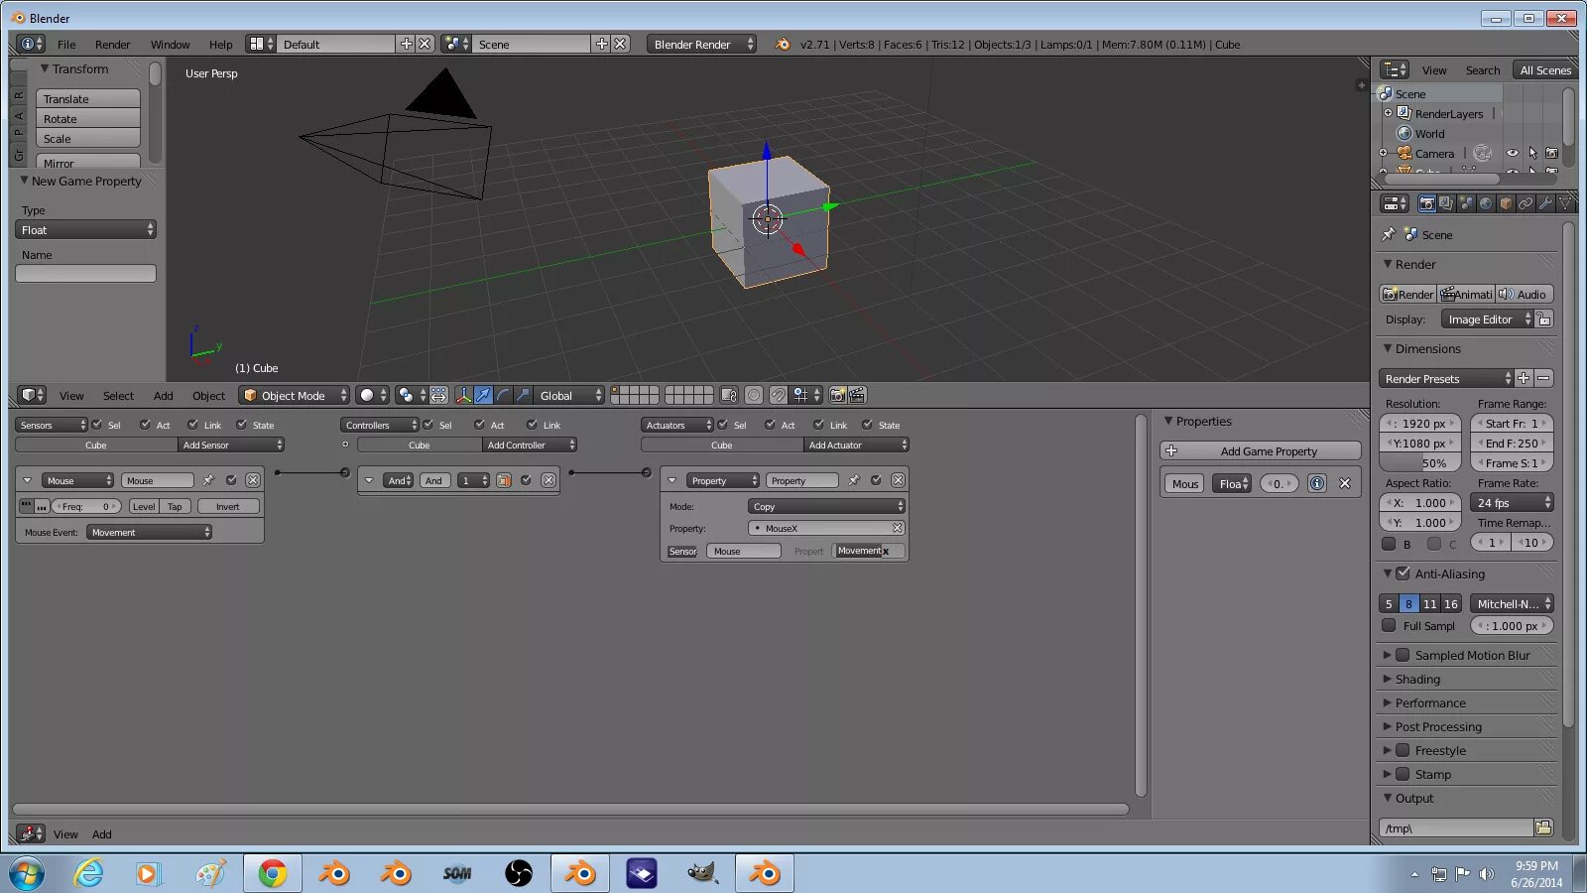The image size is (1587, 893).
Task: Remove the And controller
Action: click(x=549, y=480)
